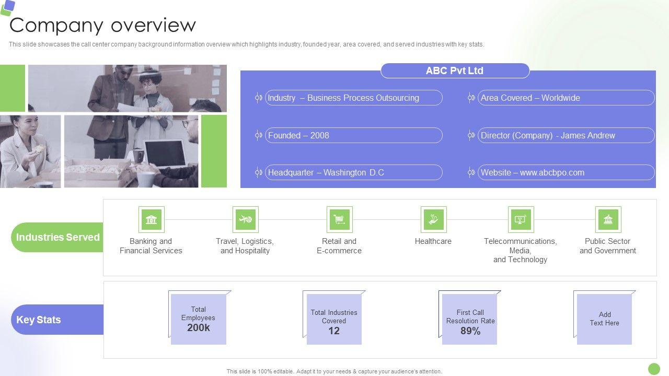
Task: Select Director James Andrew field
Action: 566,135
